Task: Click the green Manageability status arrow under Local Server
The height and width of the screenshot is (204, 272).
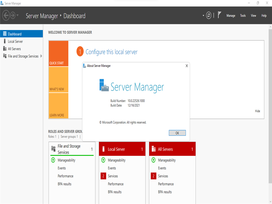Action: point(103,160)
